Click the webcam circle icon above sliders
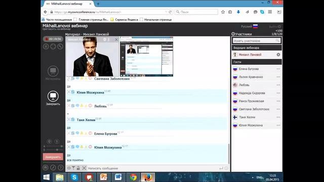This screenshot has height=182, width=324. (x=49, y=142)
